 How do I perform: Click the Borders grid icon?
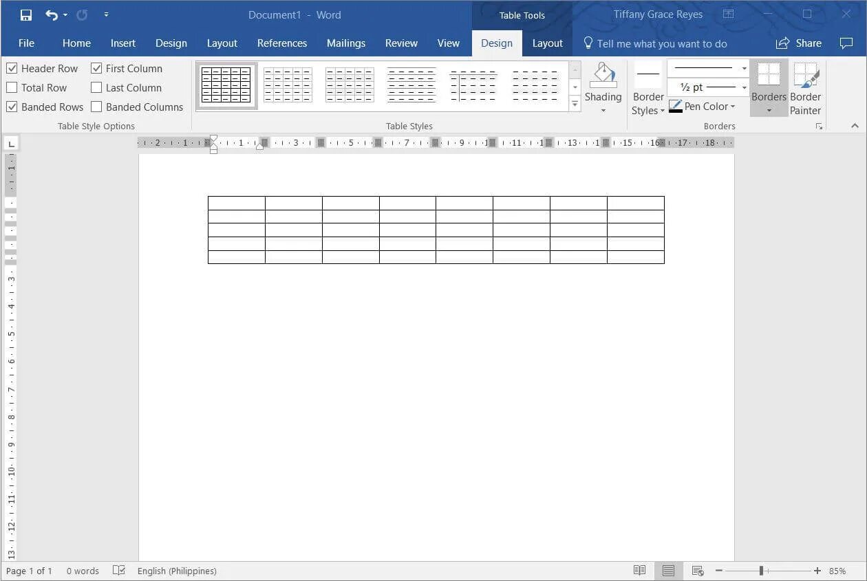[769, 74]
